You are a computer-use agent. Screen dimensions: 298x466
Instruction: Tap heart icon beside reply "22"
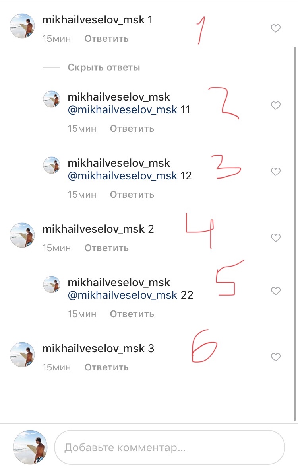pos(275,291)
